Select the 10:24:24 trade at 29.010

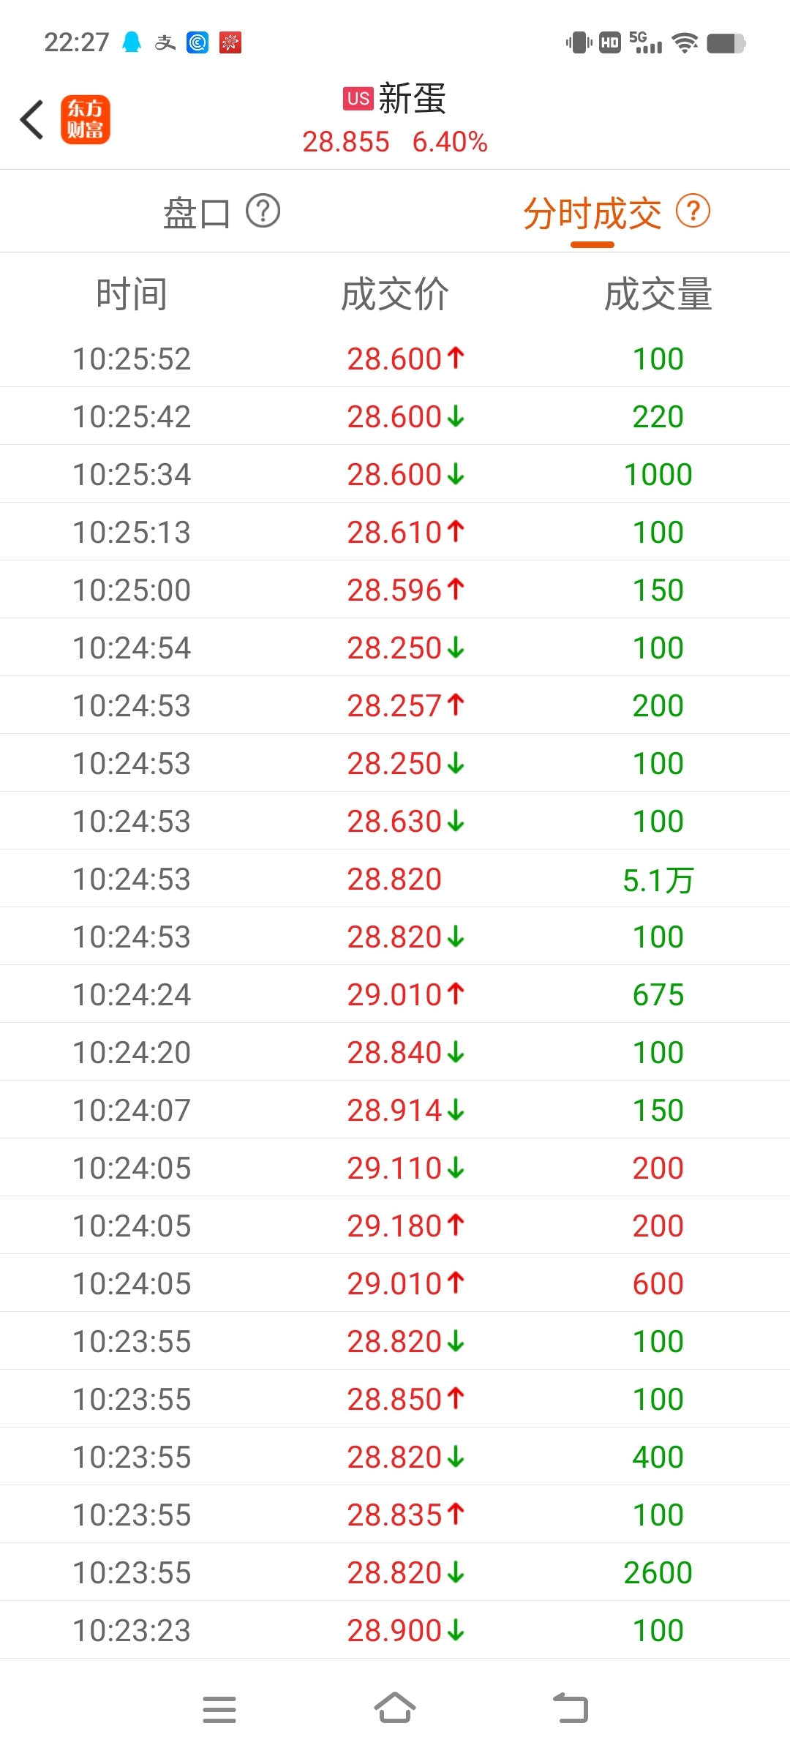tap(395, 994)
